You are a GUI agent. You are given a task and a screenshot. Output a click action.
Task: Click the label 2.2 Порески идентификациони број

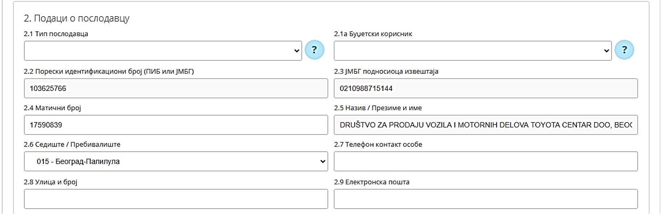coord(109,72)
